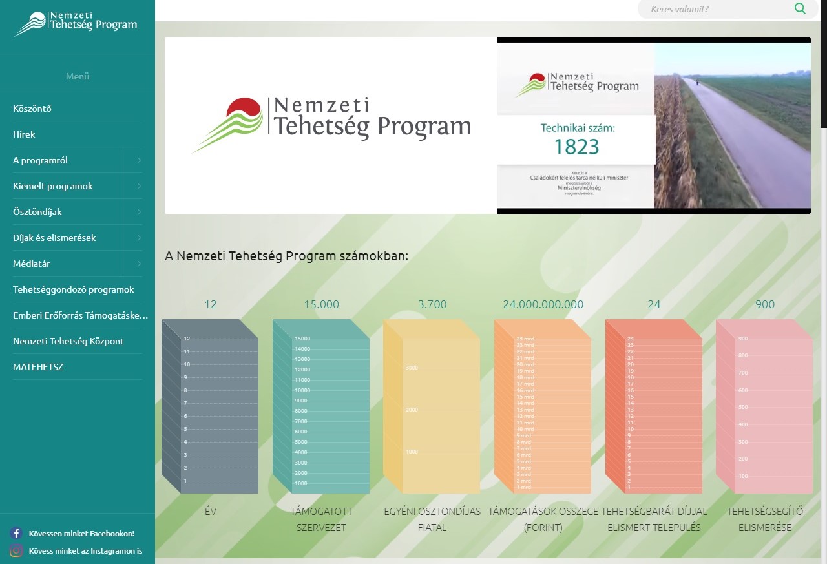Open Tehetséggondozó programok menu item
The image size is (827, 564).
[78, 289]
